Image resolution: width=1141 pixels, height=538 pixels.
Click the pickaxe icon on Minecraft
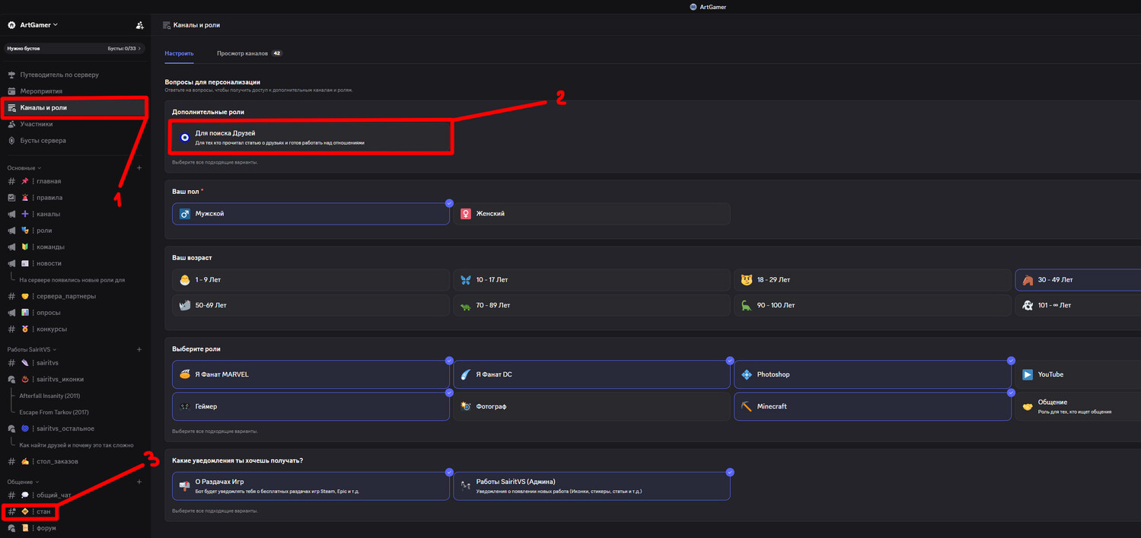[746, 406]
